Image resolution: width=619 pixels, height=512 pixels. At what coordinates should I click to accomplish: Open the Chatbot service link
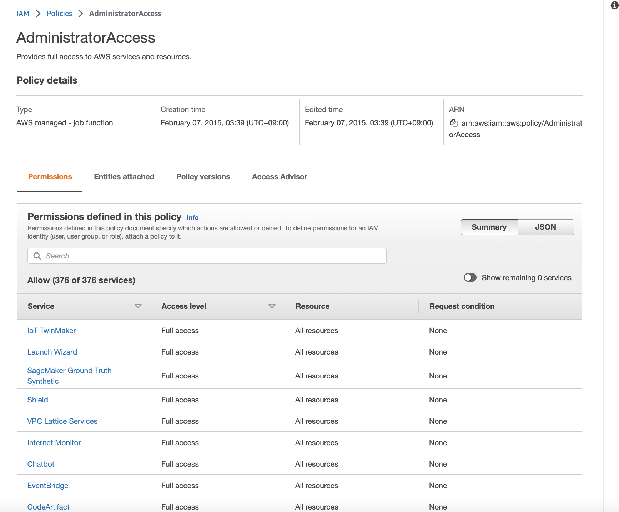pos(41,464)
